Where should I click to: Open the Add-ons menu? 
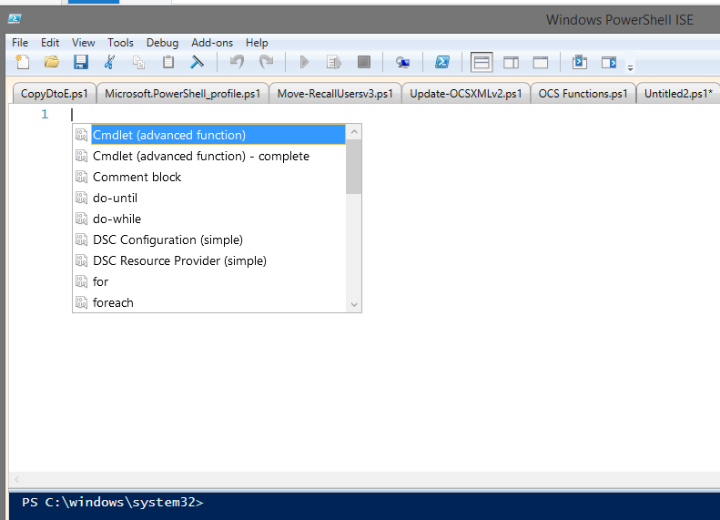click(212, 43)
